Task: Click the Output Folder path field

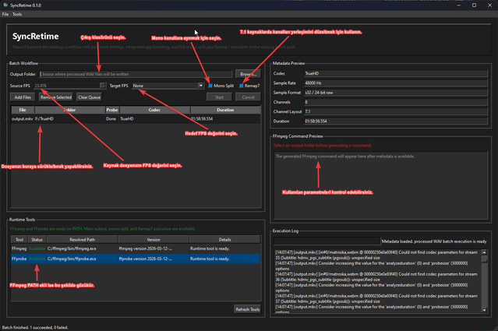Action: pyautogui.click(x=136, y=74)
